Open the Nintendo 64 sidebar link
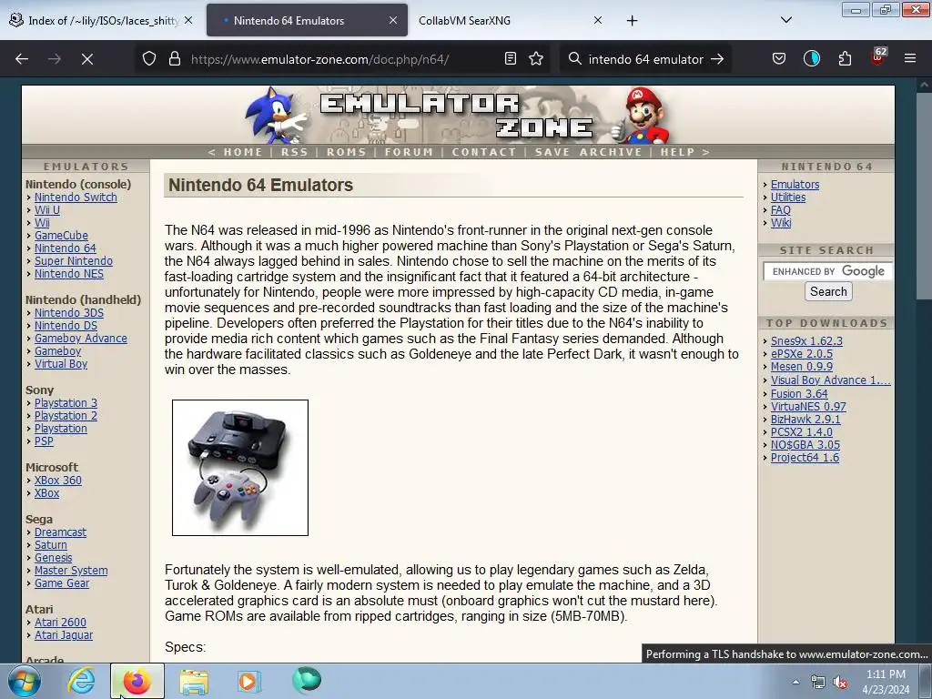 pyautogui.click(x=65, y=248)
